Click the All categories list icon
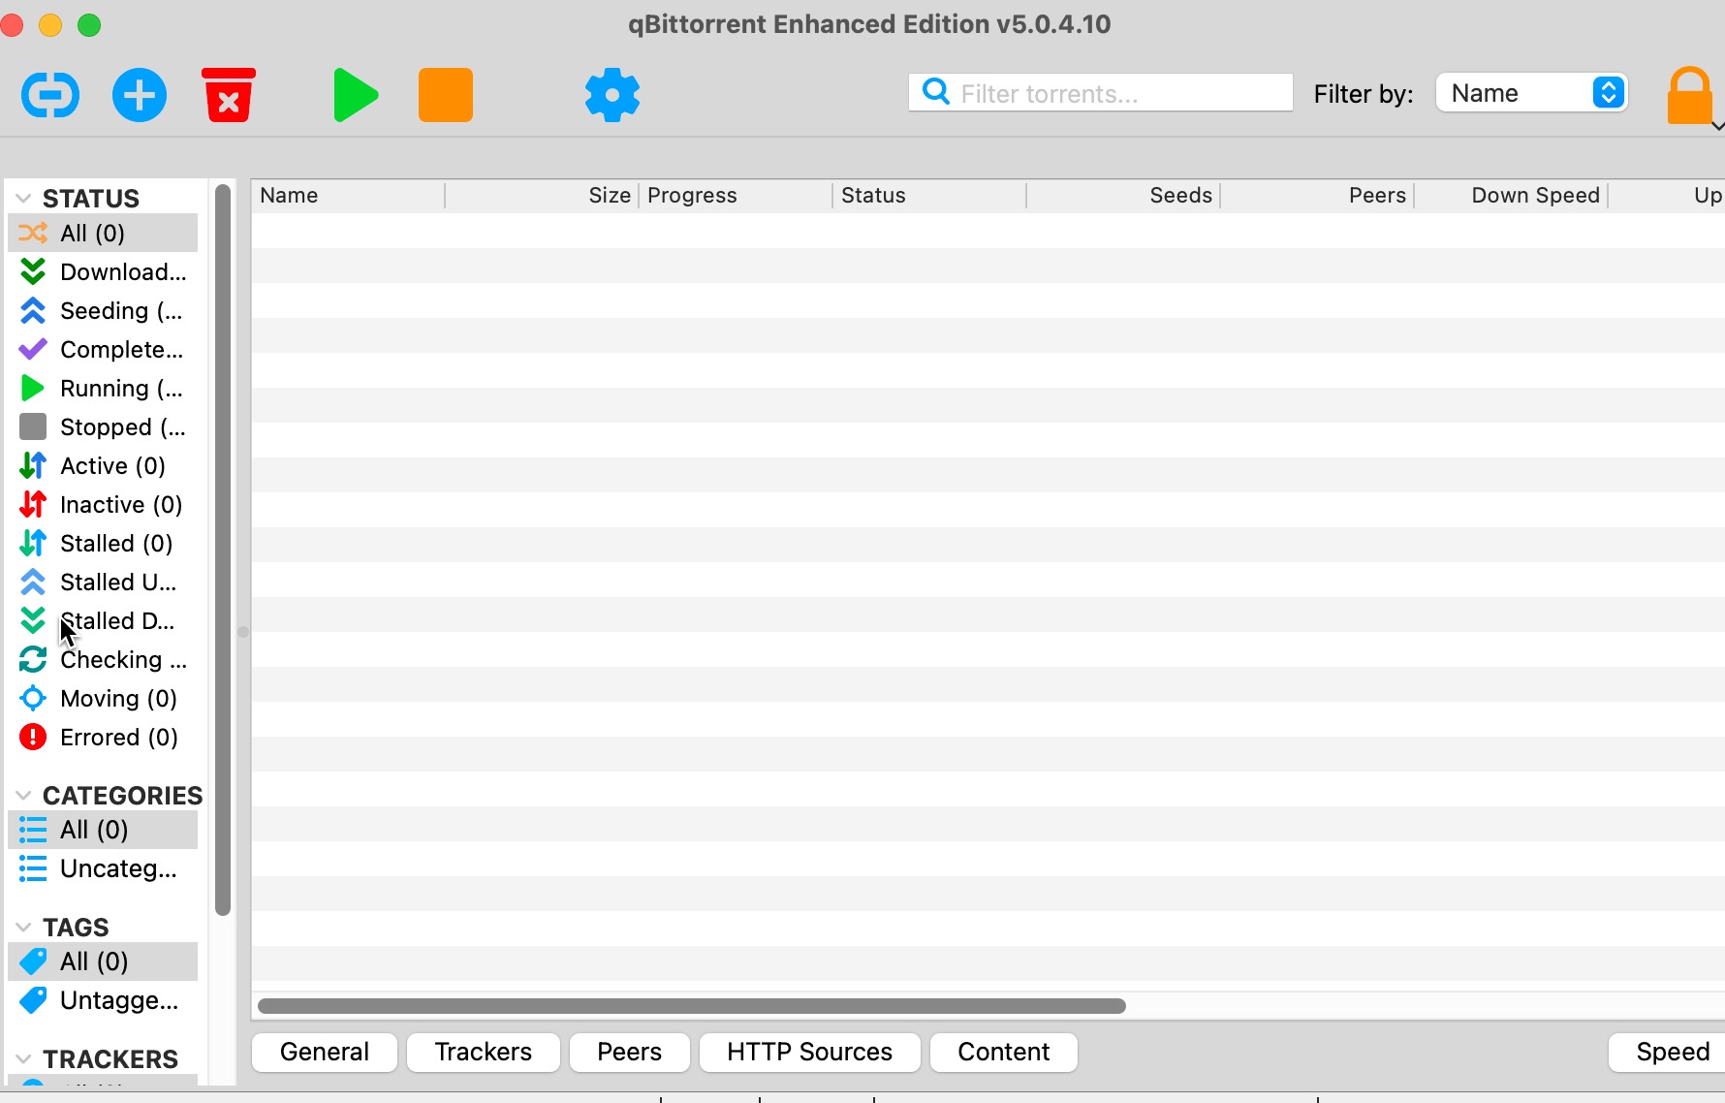1725x1103 pixels. pos(33,830)
